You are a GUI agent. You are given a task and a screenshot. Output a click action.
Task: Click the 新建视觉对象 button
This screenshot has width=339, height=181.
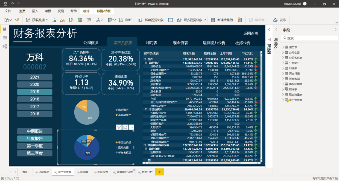pyautogui.click(x=151, y=20)
